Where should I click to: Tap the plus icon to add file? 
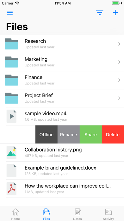(x=115, y=13)
